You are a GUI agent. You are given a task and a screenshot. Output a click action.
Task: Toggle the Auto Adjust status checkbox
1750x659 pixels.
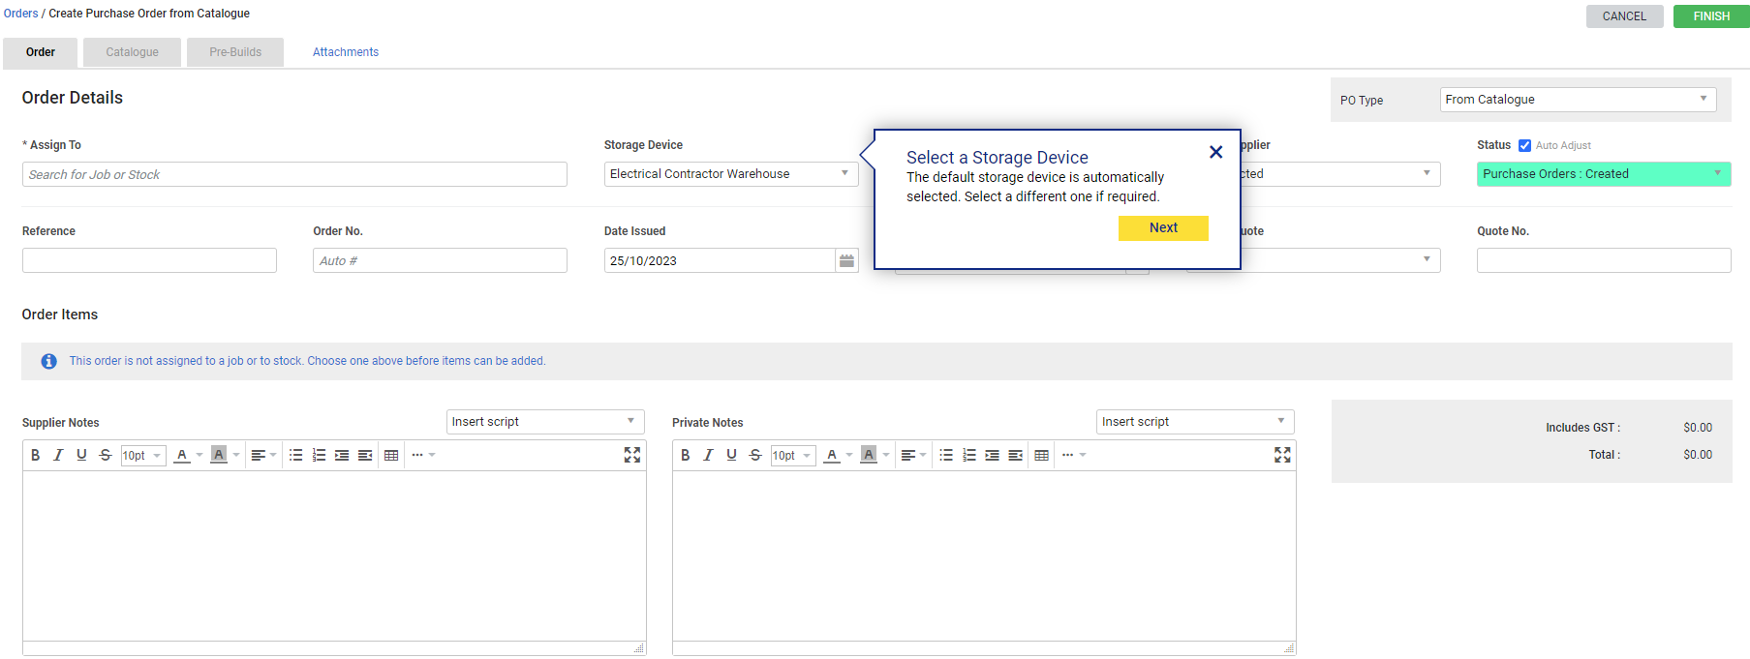click(1524, 145)
